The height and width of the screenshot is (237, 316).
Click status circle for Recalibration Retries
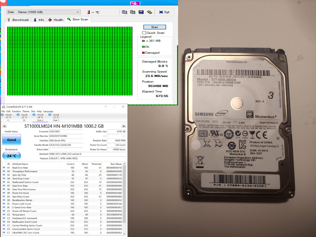click(4, 200)
